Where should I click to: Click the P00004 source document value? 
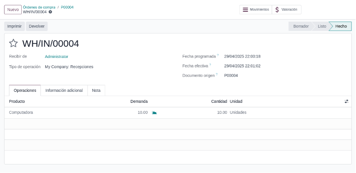231,75
